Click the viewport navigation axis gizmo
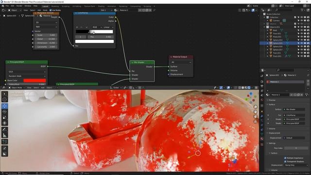 click(251, 98)
